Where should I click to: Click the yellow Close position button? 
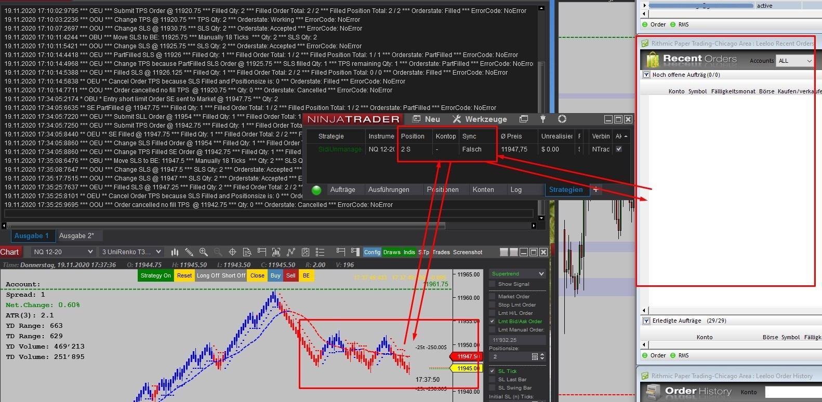[257, 275]
